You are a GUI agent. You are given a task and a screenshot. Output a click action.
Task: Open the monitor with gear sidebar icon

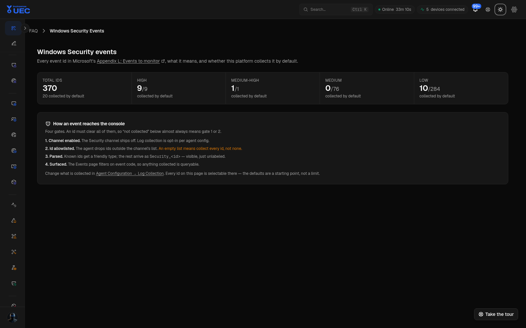tap(13, 103)
